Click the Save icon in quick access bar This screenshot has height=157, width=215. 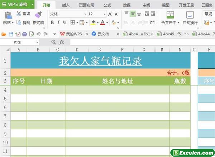(11, 34)
